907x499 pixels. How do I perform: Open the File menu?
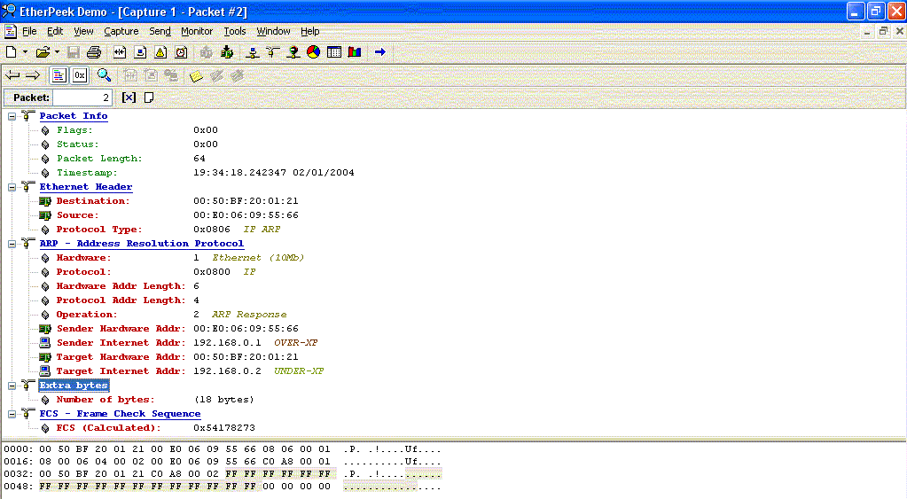coord(29,31)
